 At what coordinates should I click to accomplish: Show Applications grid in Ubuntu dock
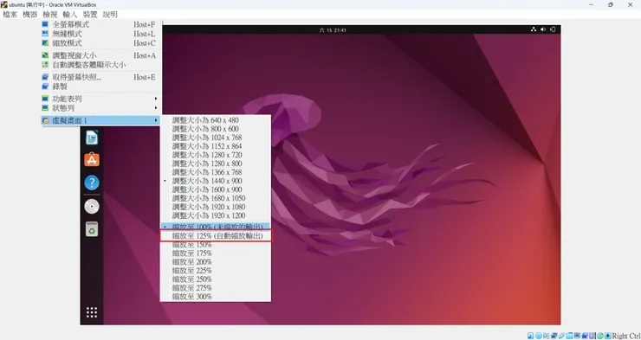coord(92,312)
